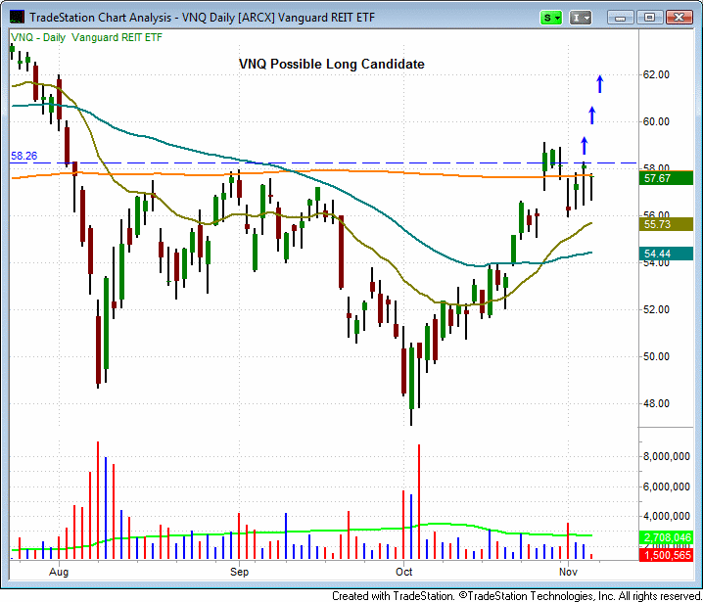Click the 58.26 resistance line label
The height and width of the screenshot is (602, 703).
tap(23, 156)
